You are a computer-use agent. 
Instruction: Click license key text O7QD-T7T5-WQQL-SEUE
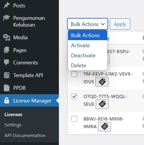[105, 100]
